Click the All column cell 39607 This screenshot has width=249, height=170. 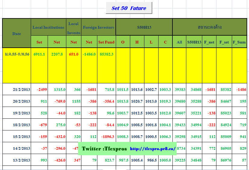[179, 113]
